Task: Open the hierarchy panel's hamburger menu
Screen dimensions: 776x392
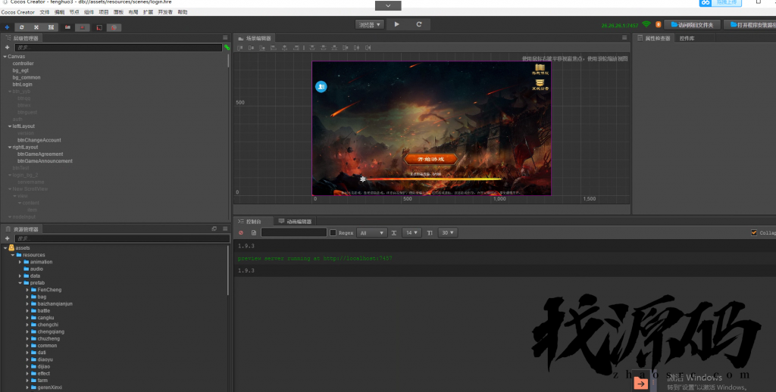Action: [x=225, y=38]
